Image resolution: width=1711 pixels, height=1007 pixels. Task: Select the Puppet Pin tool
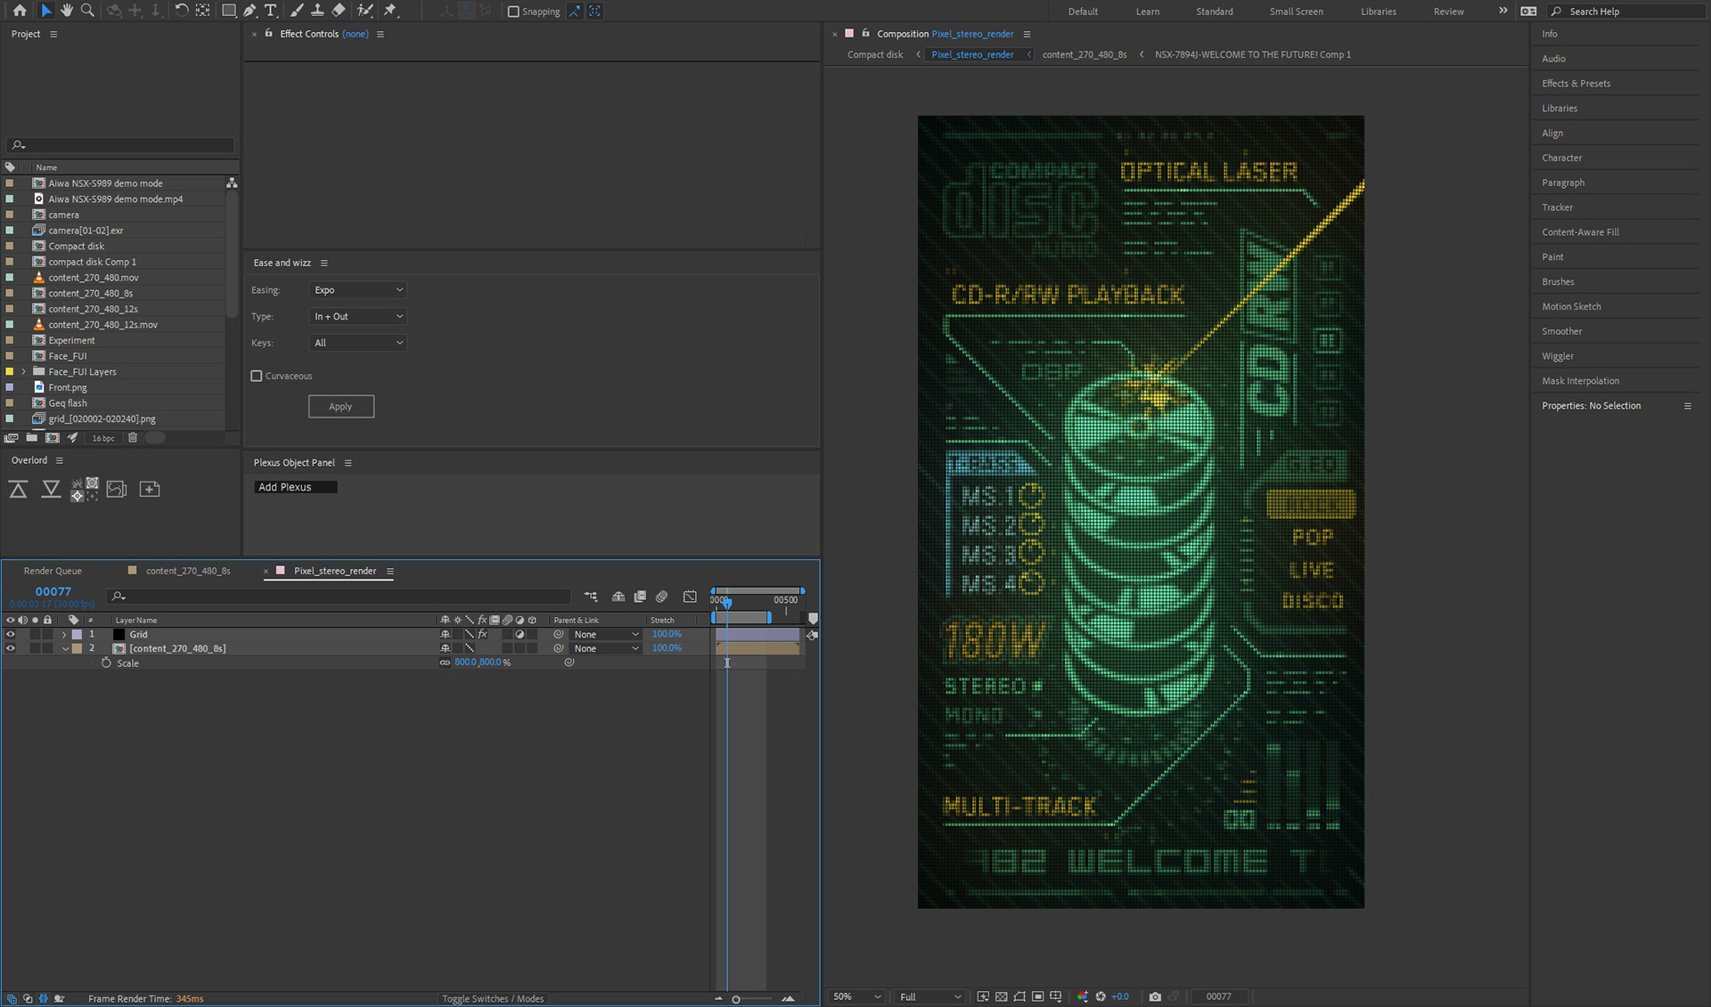click(390, 11)
